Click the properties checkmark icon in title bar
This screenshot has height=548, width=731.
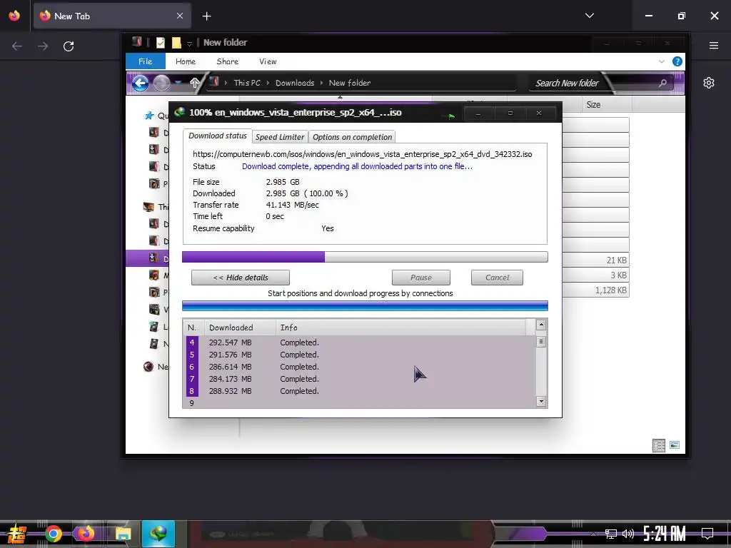[x=161, y=43]
